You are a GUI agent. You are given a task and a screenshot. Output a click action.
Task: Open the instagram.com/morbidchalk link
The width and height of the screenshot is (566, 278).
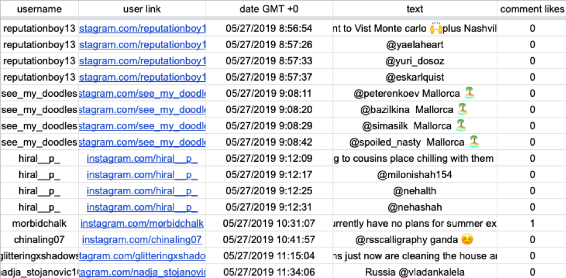pyautogui.click(x=142, y=224)
